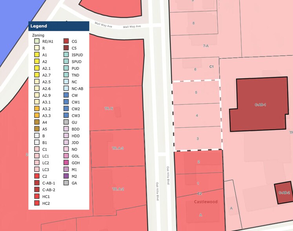
Task: Click the C1 zoning label on the map
Action: pyautogui.click(x=211, y=67)
